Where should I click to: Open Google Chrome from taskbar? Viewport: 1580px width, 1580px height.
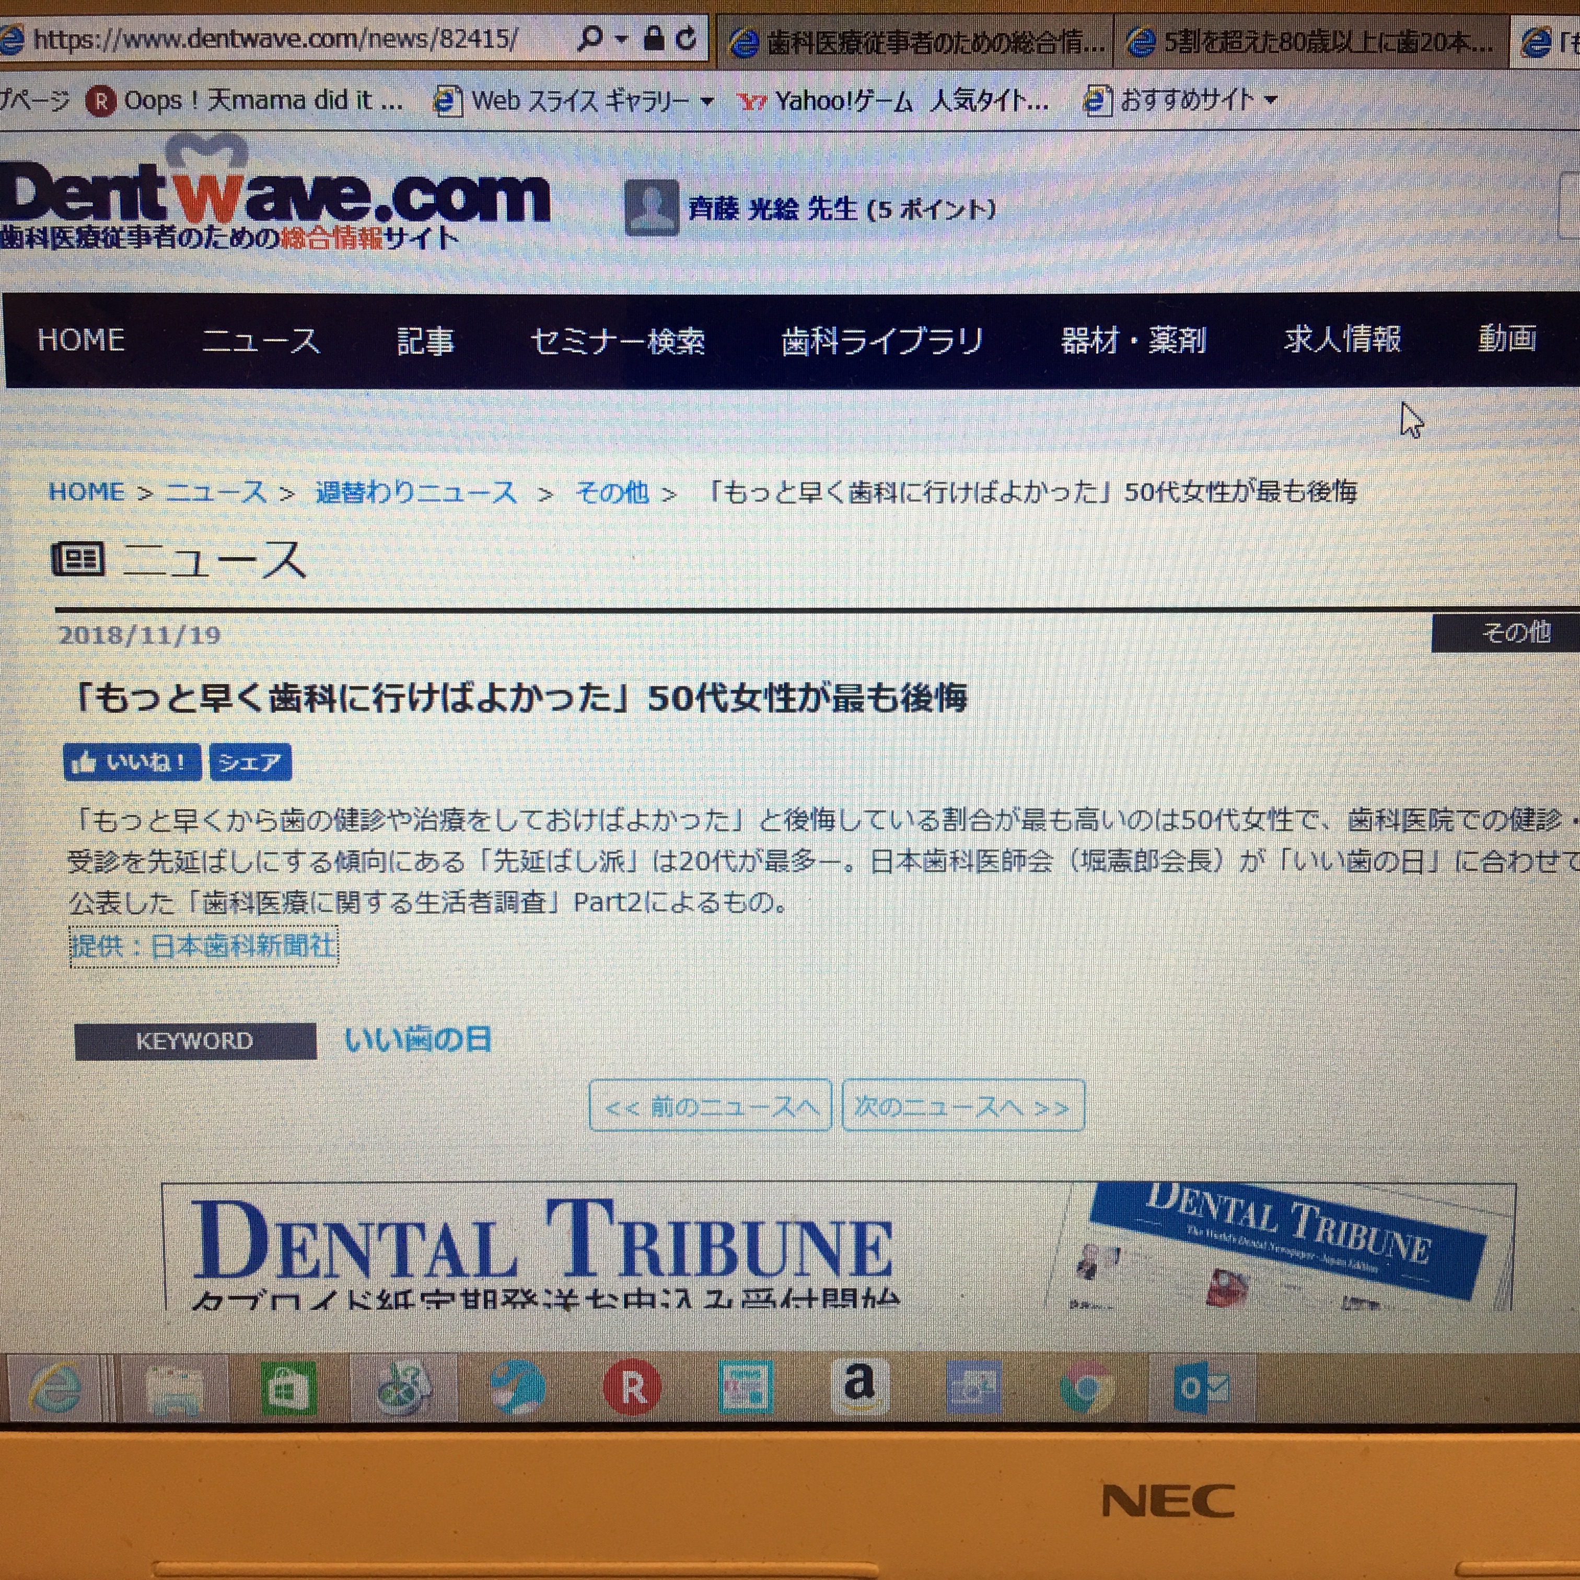[1086, 1388]
